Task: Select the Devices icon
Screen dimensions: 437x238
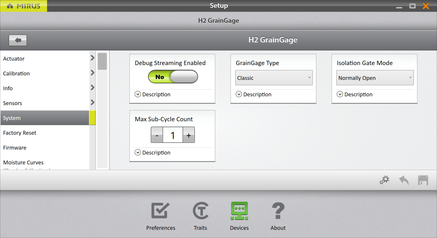Action: [239, 211]
